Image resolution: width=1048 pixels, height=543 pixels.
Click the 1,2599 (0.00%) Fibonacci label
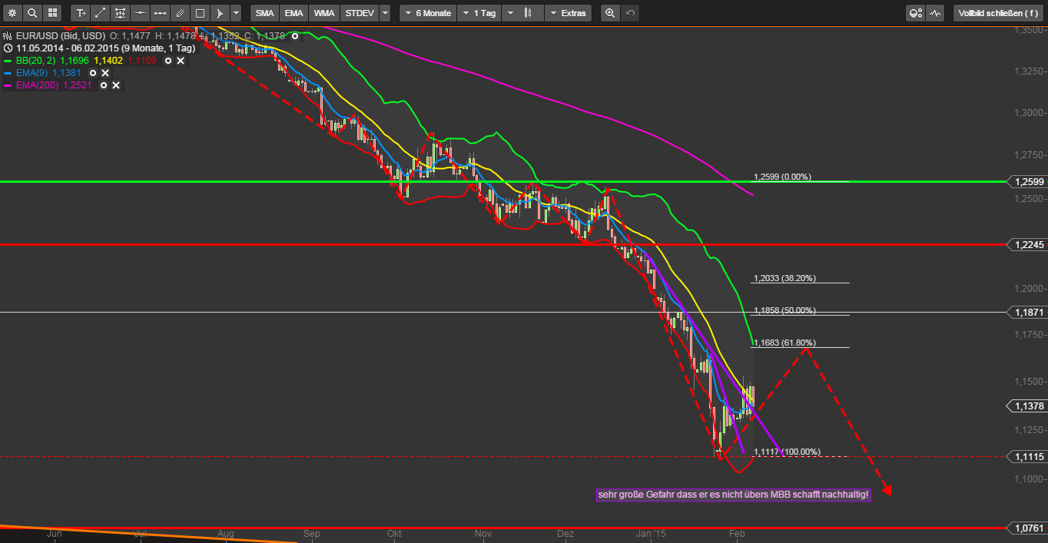point(781,177)
